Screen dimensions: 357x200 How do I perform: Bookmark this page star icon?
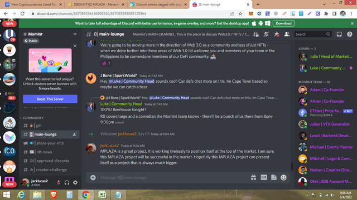[240, 13]
